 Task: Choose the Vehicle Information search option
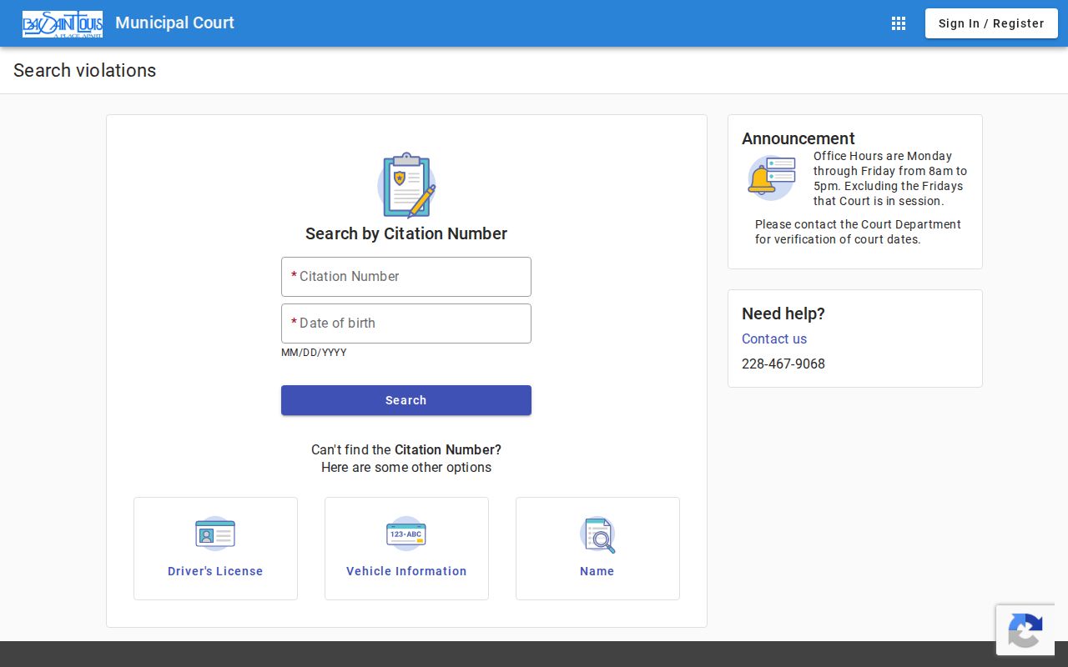[406, 549]
